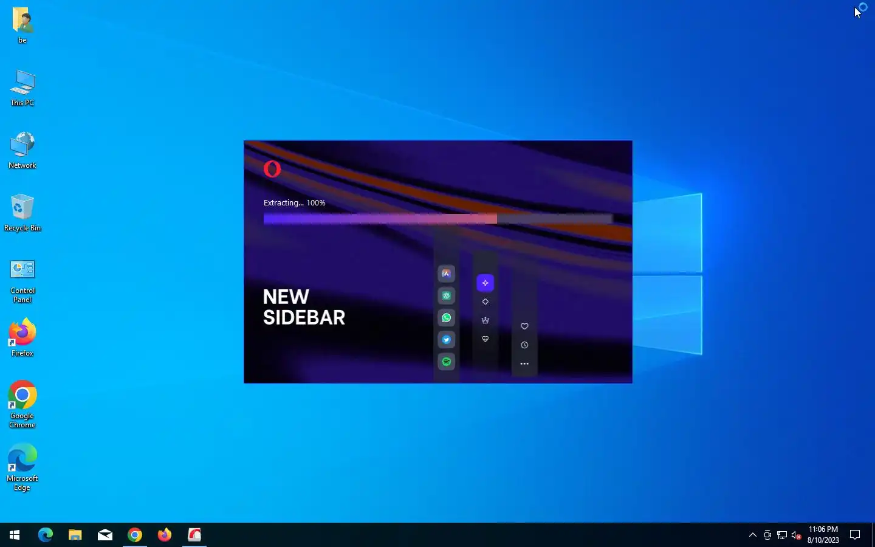Open the Action Center notifications
Viewport: 875px width, 547px height.
(x=855, y=535)
